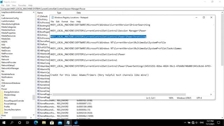
Task: Switch to Notepad taskbar icon
Action: pyautogui.click(x=68, y=122)
